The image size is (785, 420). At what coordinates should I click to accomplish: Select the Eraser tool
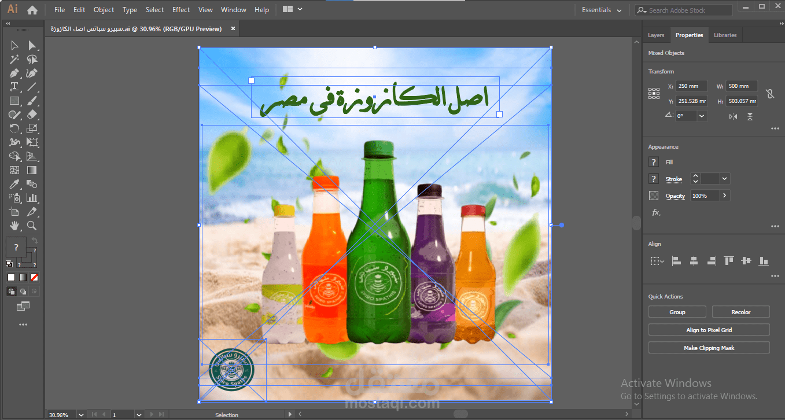[x=32, y=115]
